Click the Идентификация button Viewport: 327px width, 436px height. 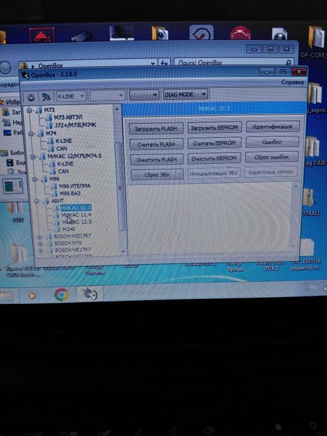(x=273, y=126)
